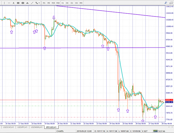Viewport: 174px width, 133px height.
Task: Click the dark blue 8148.18 price label
Action: point(169,102)
